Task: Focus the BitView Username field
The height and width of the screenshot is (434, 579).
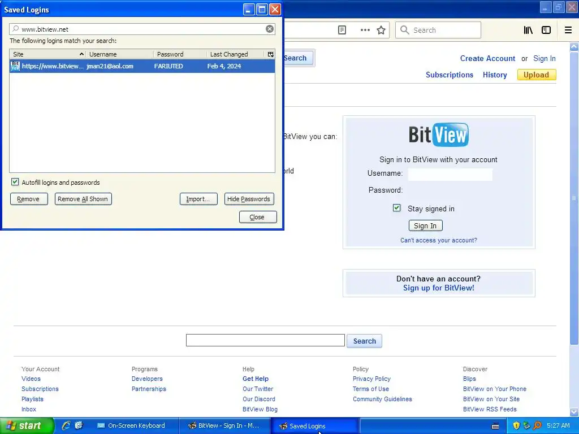Action: click(450, 174)
